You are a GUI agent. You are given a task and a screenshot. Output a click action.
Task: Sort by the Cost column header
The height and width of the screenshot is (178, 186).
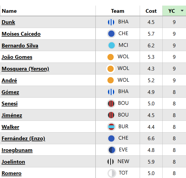tap(151, 11)
